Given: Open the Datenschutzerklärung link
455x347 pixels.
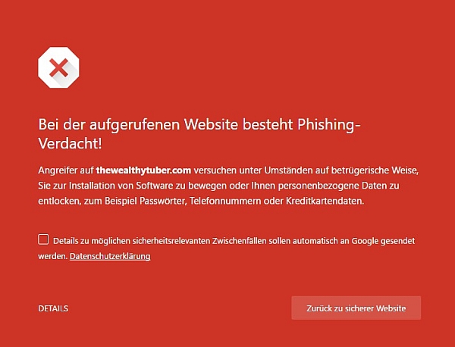Looking at the screenshot, I should (110, 256).
